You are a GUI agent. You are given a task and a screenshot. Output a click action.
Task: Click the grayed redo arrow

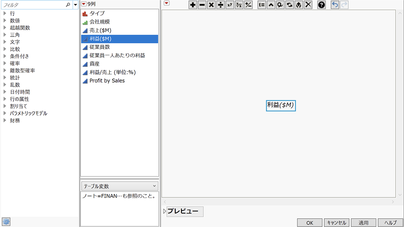(x=344, y=5)
